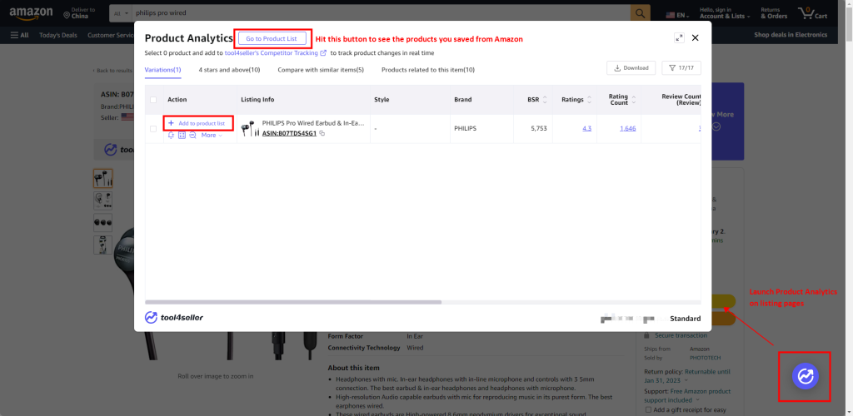Switch to the Variations(1) tab

(x=162, y=70)
